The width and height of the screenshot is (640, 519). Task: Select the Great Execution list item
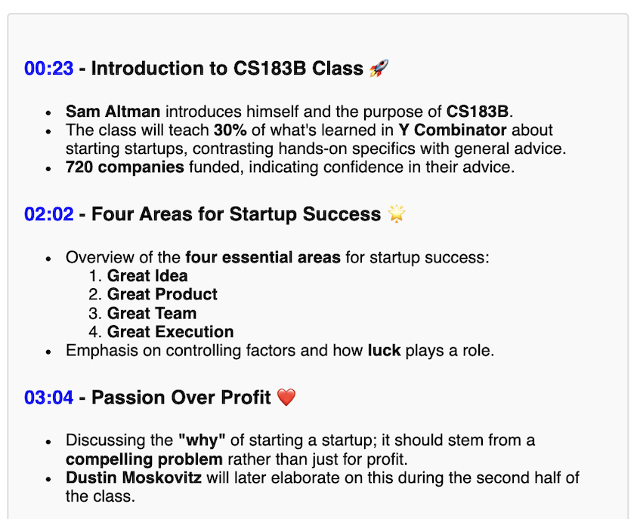170,332
